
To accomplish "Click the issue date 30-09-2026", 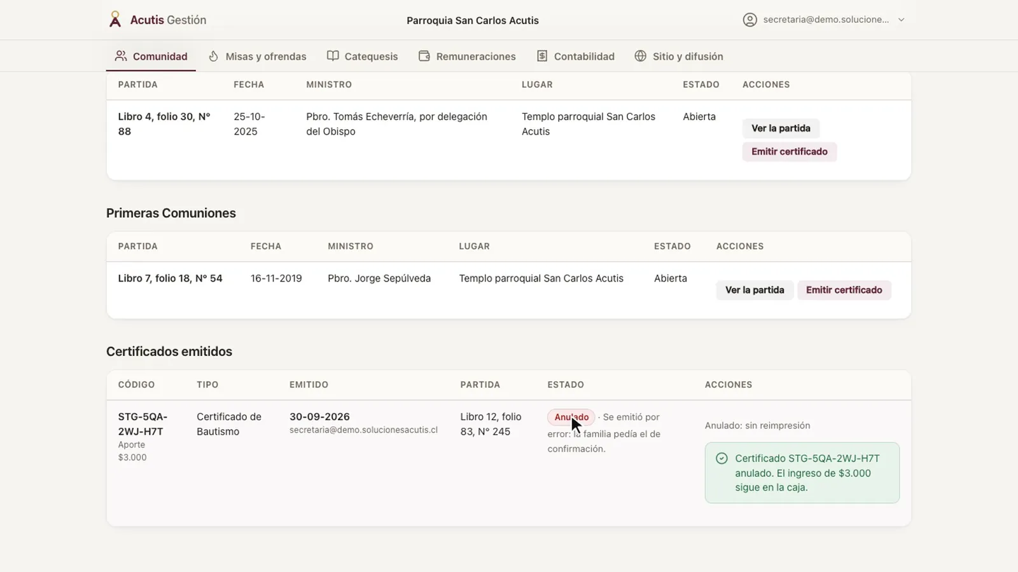I will point(319,417).
